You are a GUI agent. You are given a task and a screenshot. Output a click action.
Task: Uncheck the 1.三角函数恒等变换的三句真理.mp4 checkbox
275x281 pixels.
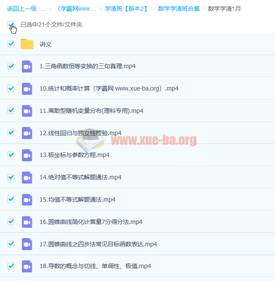tap(11, 66)
